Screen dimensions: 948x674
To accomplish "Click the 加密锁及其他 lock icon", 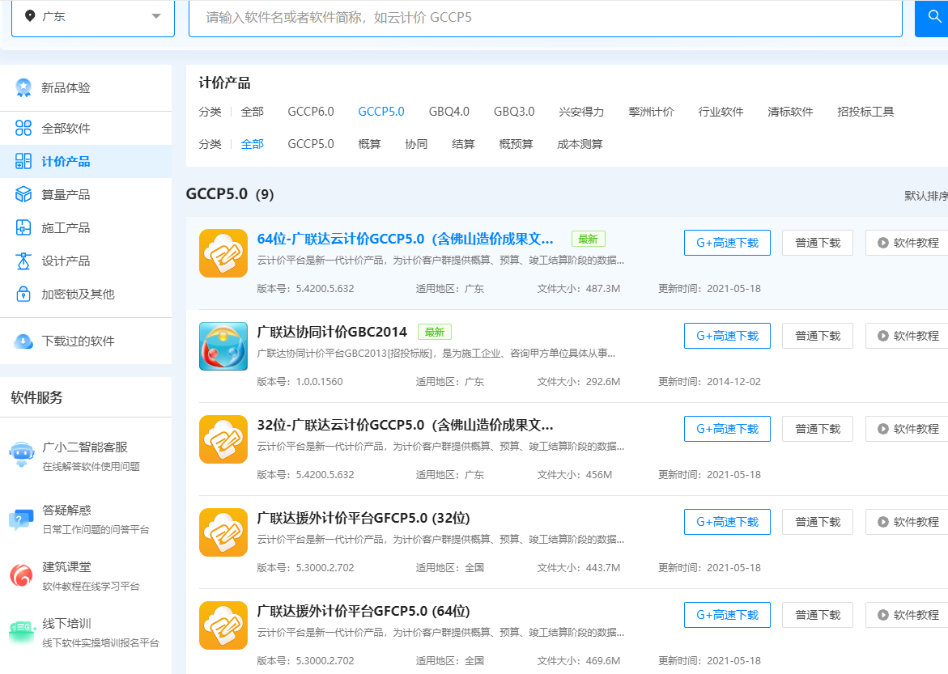I will coord(23,294).
